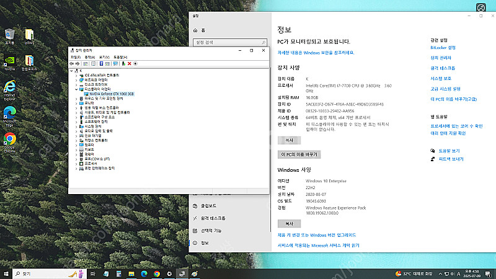Open the 동작(A) menu in Device Manager
496x279 pixels.
90,57
